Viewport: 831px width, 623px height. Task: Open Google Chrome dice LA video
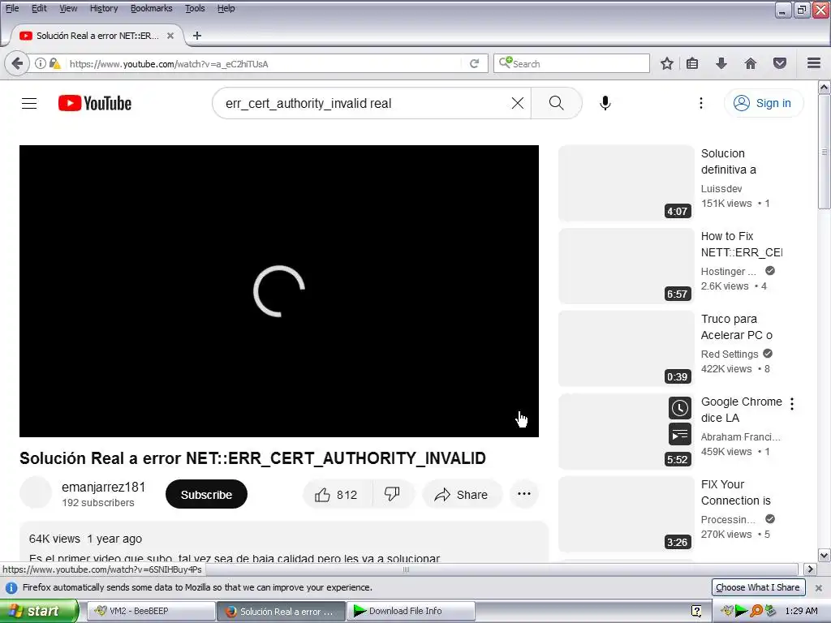click(741, 410)
